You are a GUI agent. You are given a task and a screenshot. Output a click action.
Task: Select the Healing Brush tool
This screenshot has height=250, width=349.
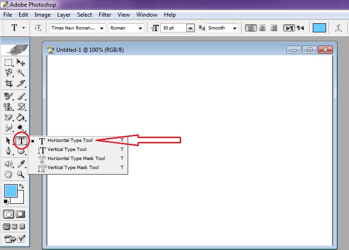9,96
